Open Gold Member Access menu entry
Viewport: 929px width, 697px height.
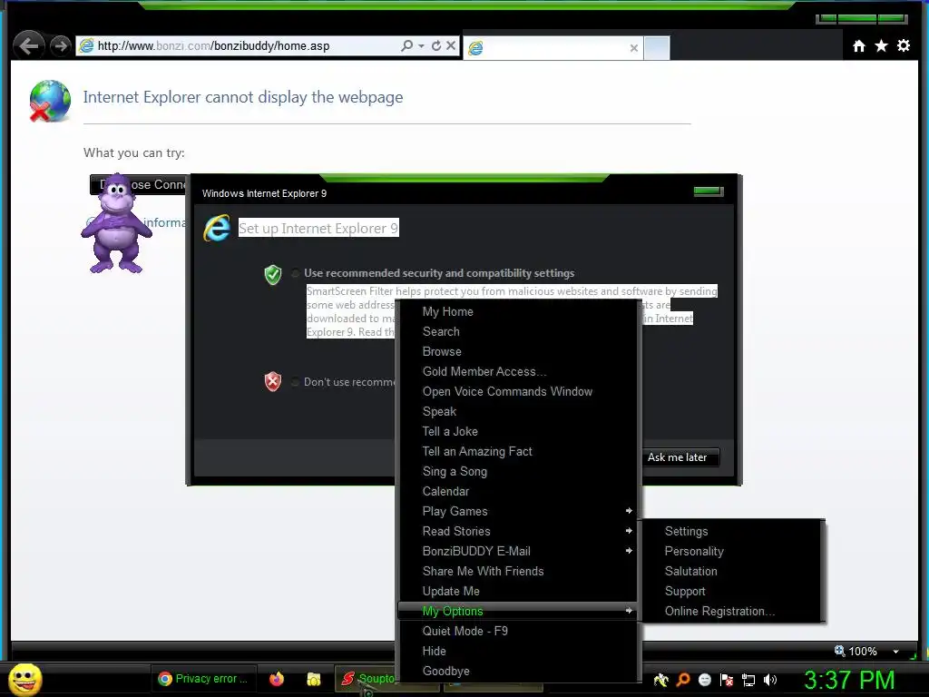click(517, 371)
